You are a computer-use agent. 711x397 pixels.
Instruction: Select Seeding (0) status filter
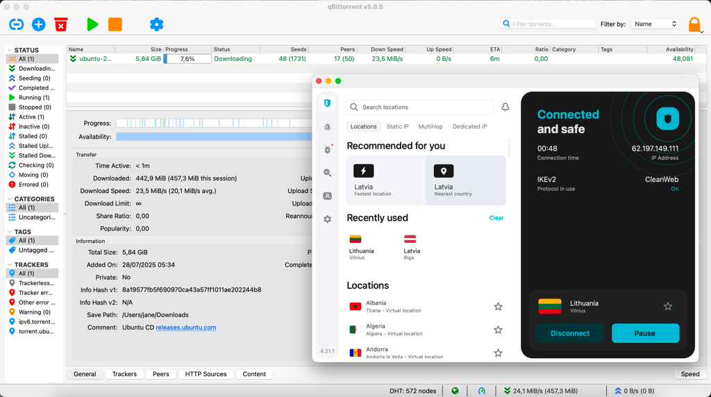point(32,78)
